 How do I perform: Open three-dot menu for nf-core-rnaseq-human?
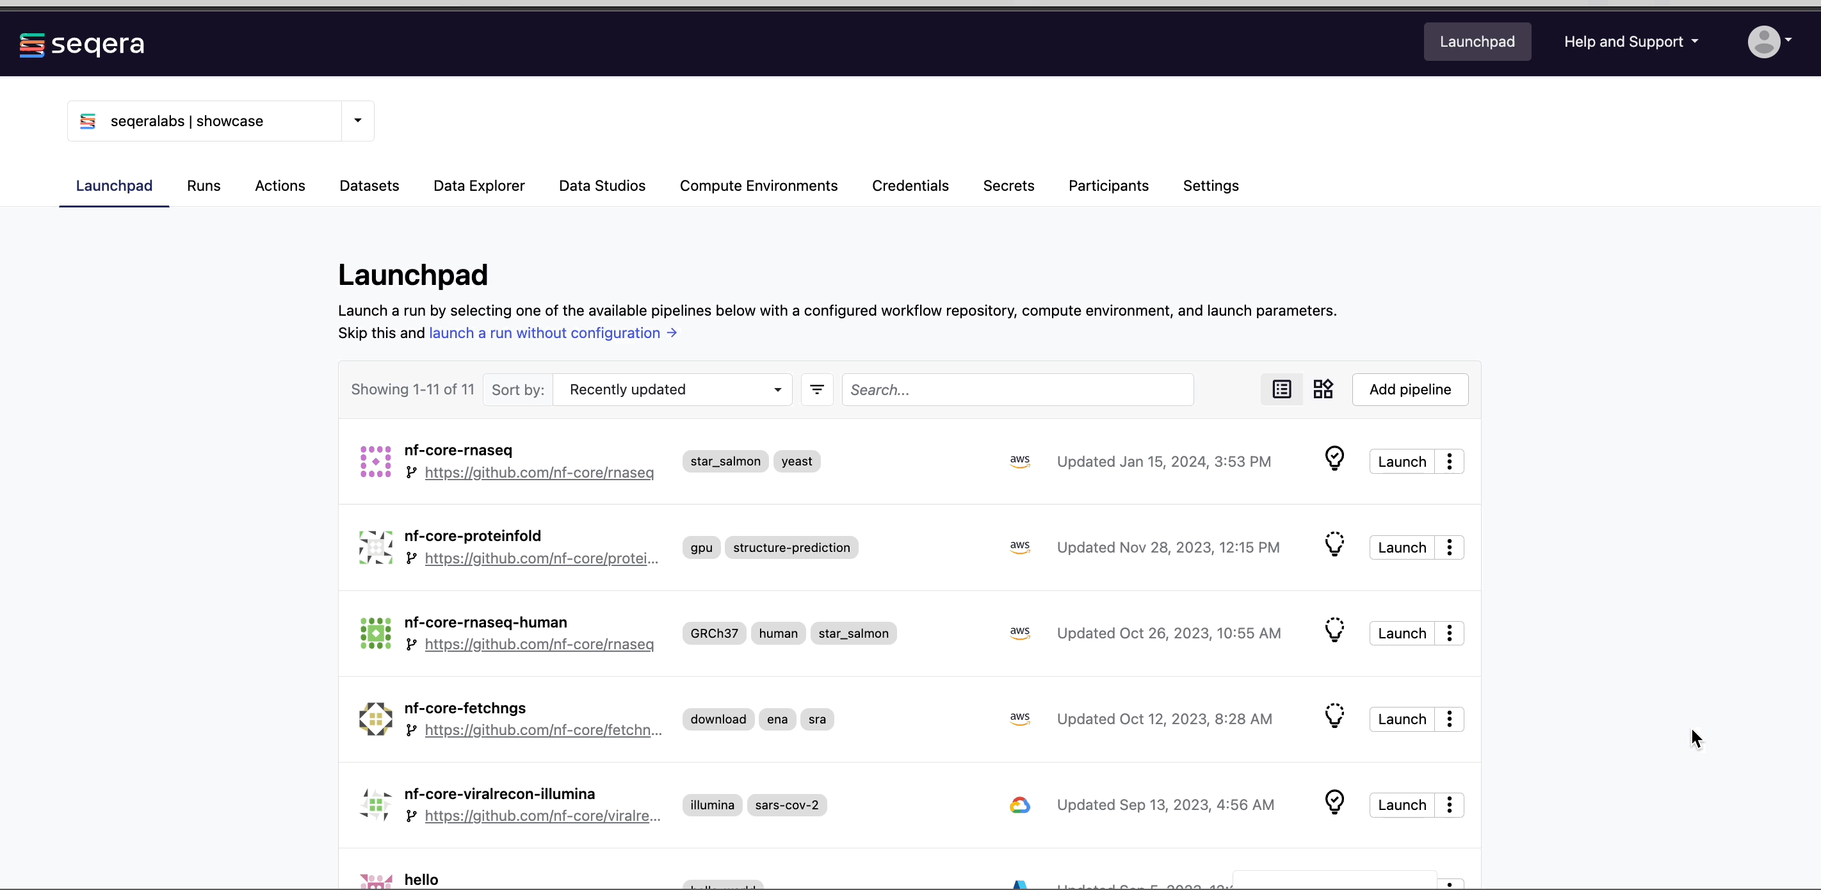point(1449,633)
